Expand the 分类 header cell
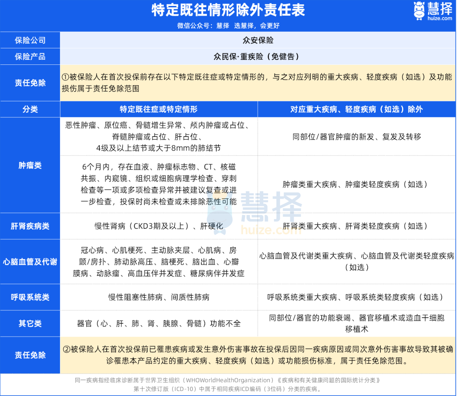The width and height of the screenshot is (457, 396). pyautogui.click(x=30, y=109)
